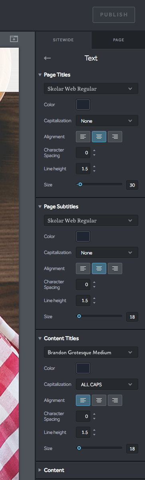Click the back arrow beside Text
145x480 pixels.
[47, 58]
